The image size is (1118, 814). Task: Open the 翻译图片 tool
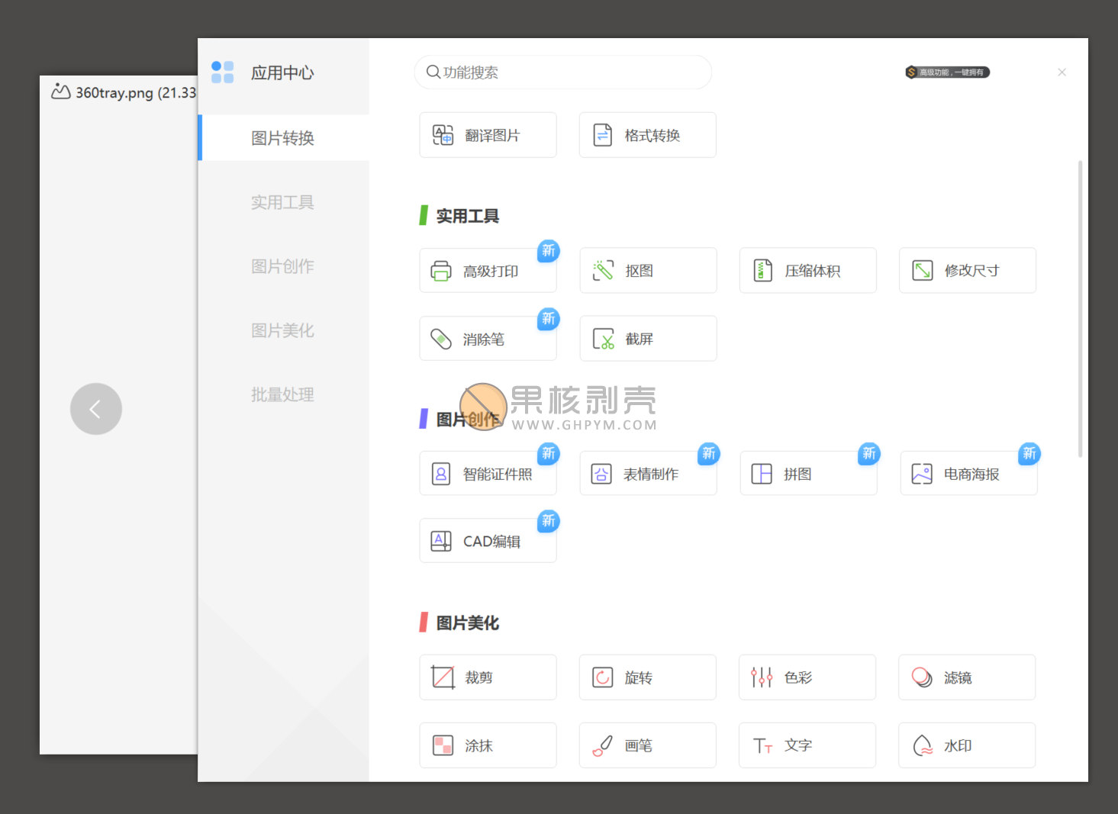488,135
